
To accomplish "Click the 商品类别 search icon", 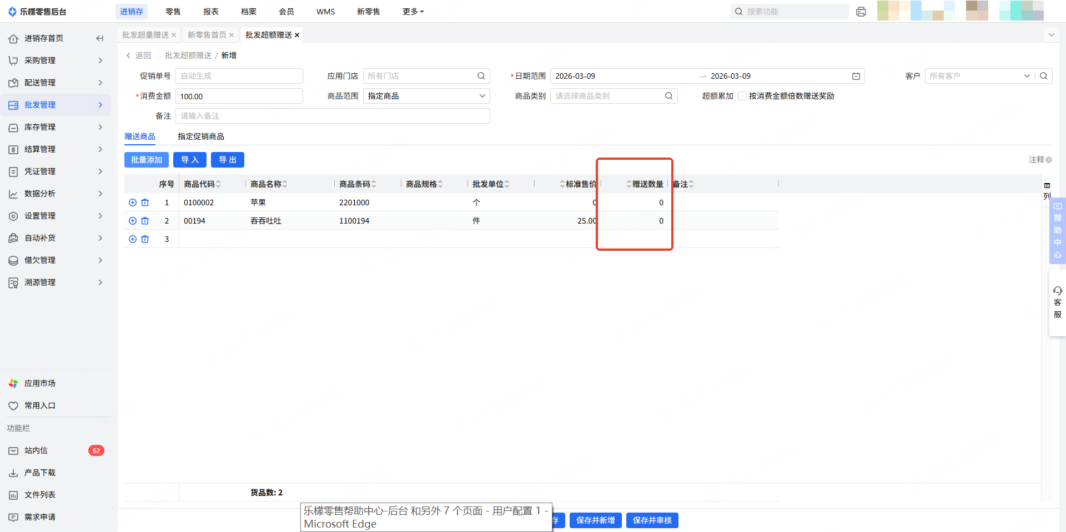I will tap(669, 96).
